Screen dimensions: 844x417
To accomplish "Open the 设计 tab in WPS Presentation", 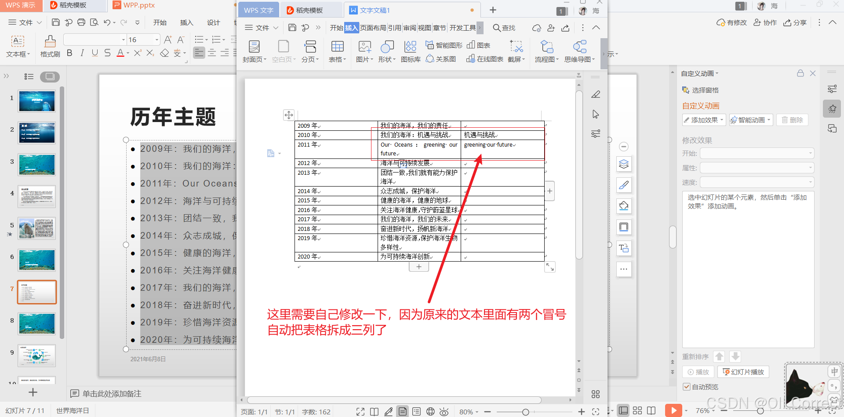I will click(214, 22).
